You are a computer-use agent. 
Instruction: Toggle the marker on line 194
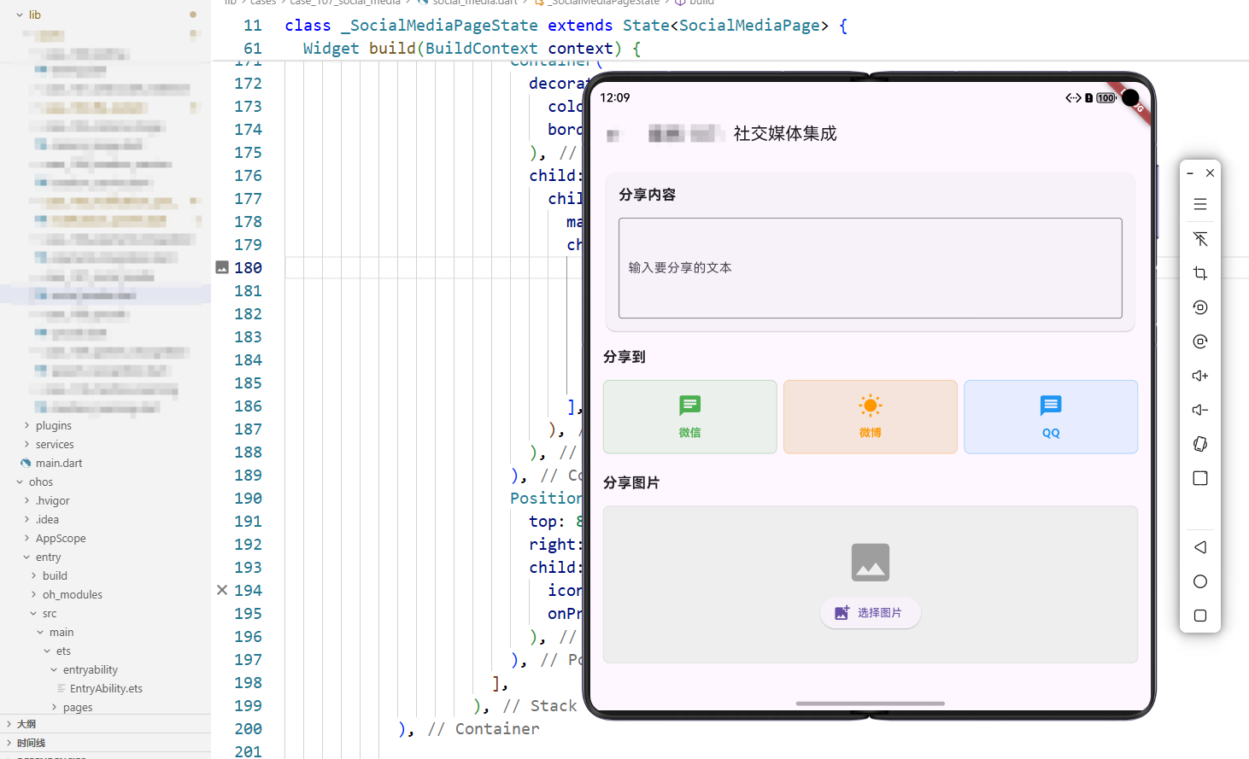[222, 590]
